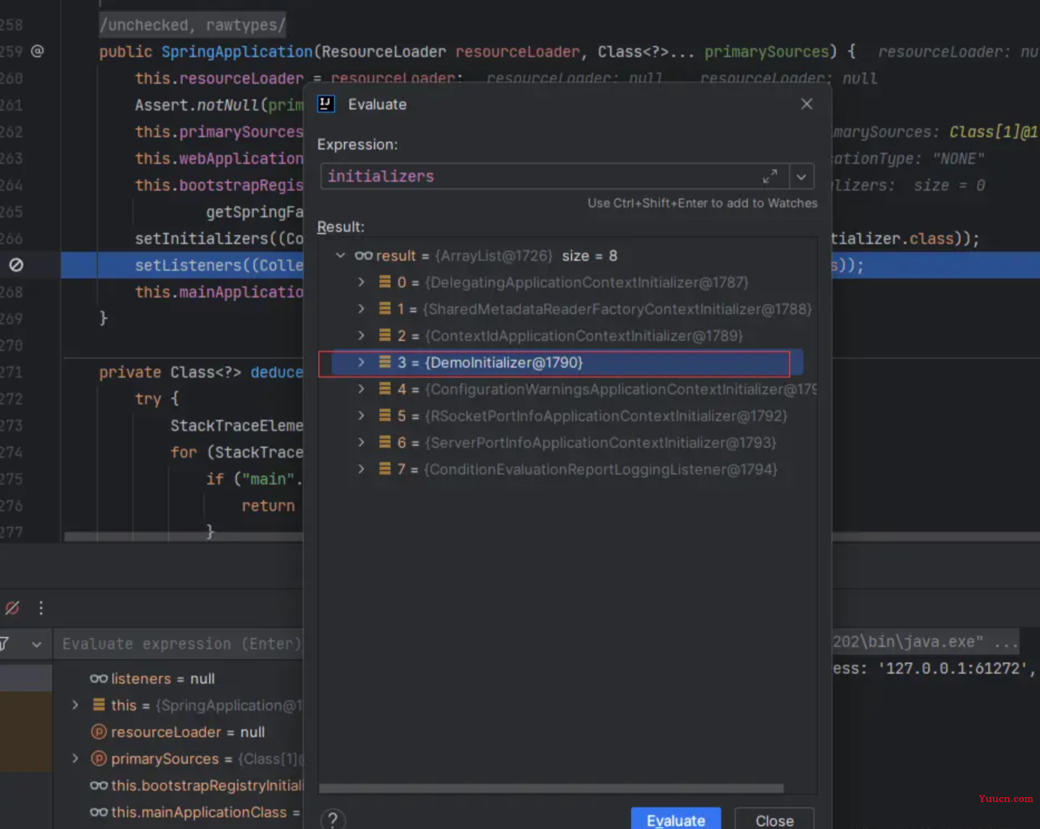Select the ServerPortInfoApplicationContextInitializer@1793 row
Screen dimensions: 1040x829
pos(568,443)
